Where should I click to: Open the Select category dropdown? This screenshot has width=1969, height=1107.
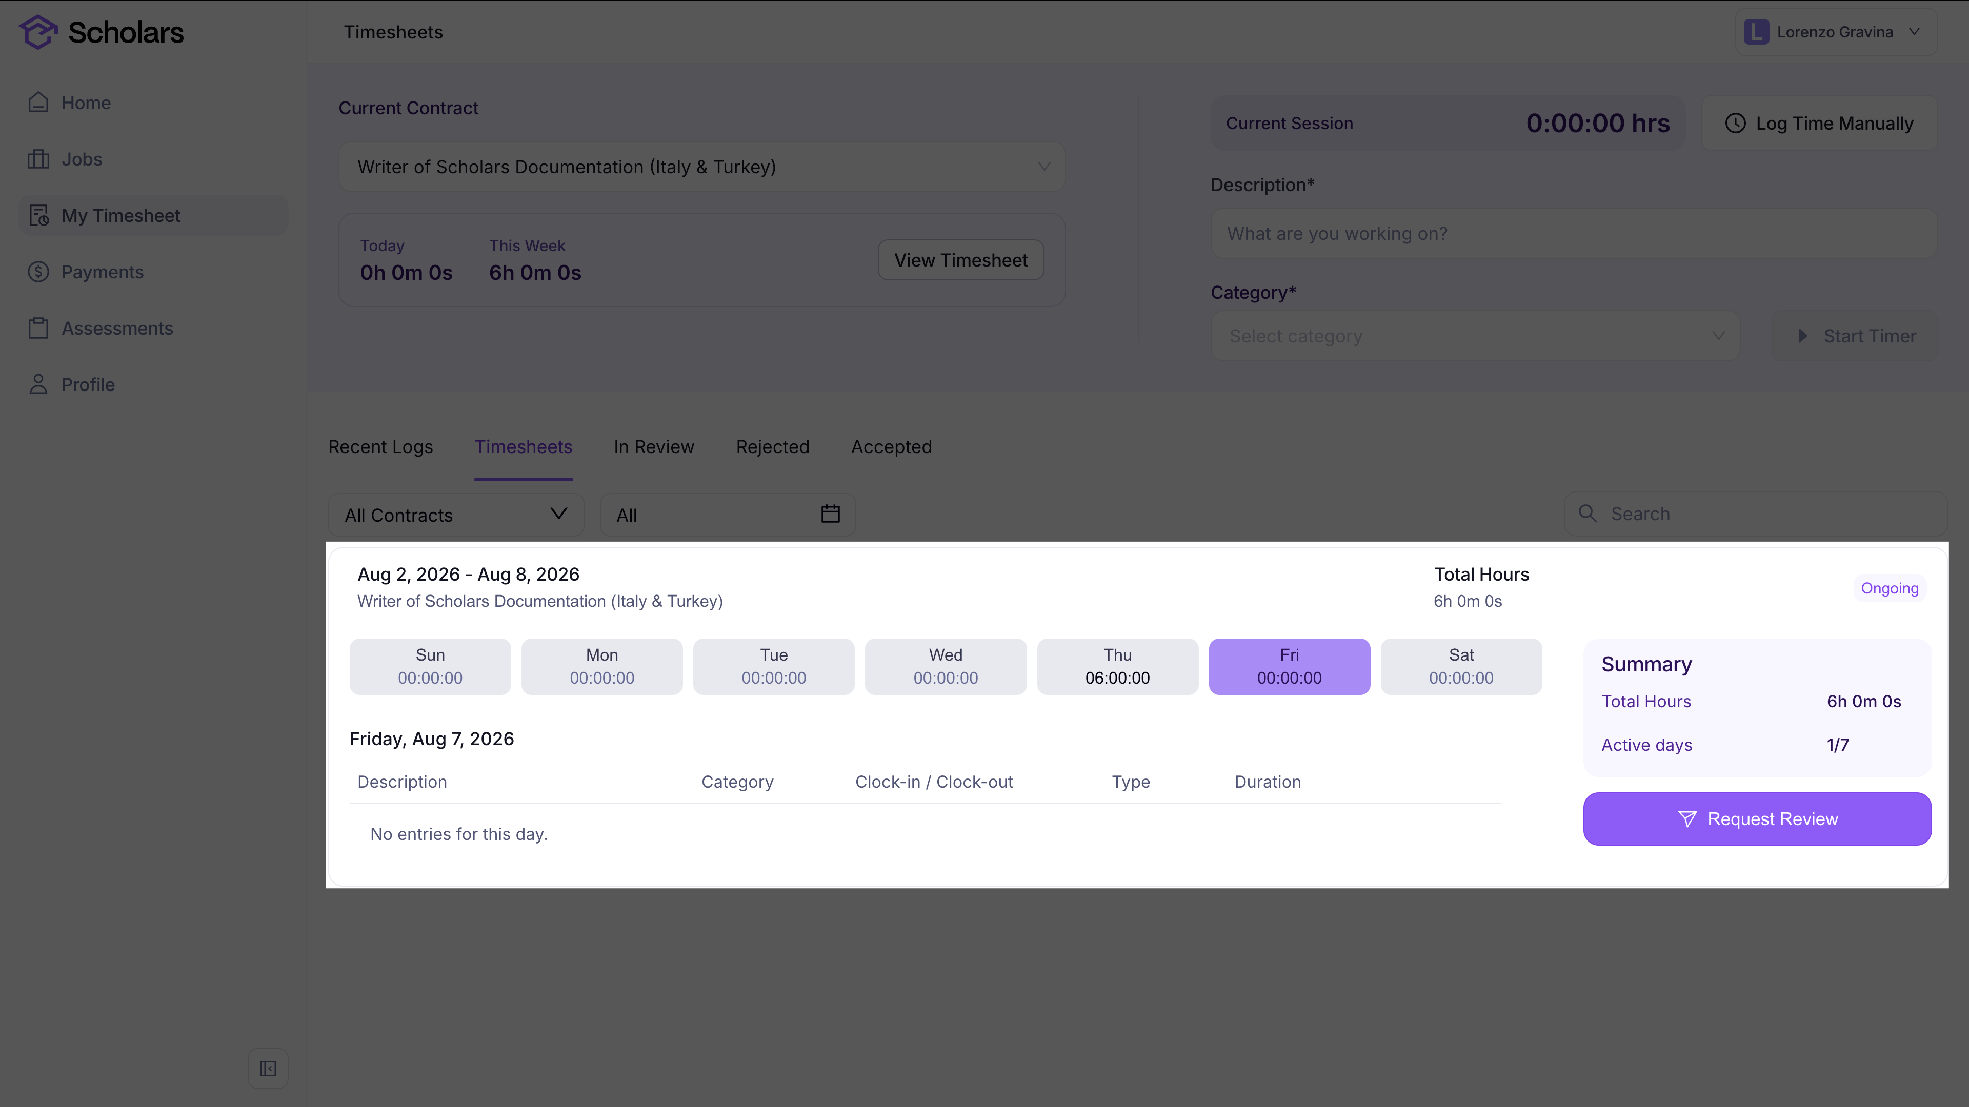[x=1475, y=336]
